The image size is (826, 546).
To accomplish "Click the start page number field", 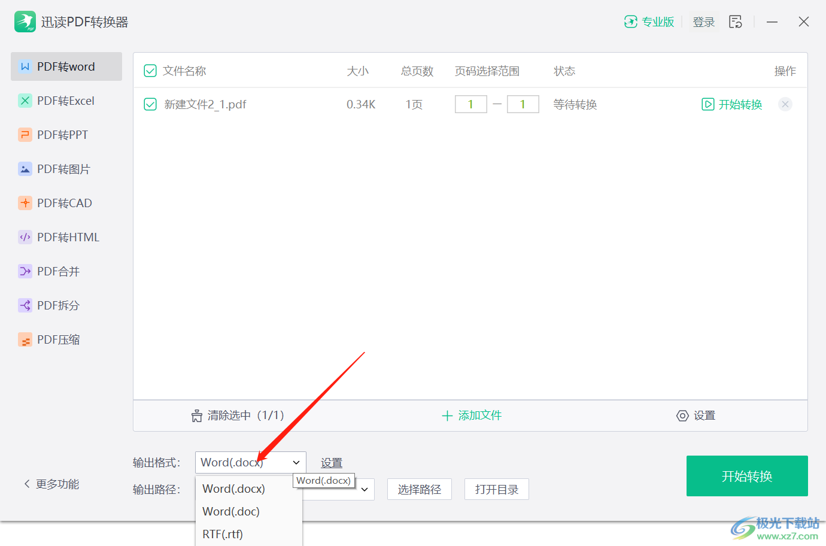I will (471, 104).
